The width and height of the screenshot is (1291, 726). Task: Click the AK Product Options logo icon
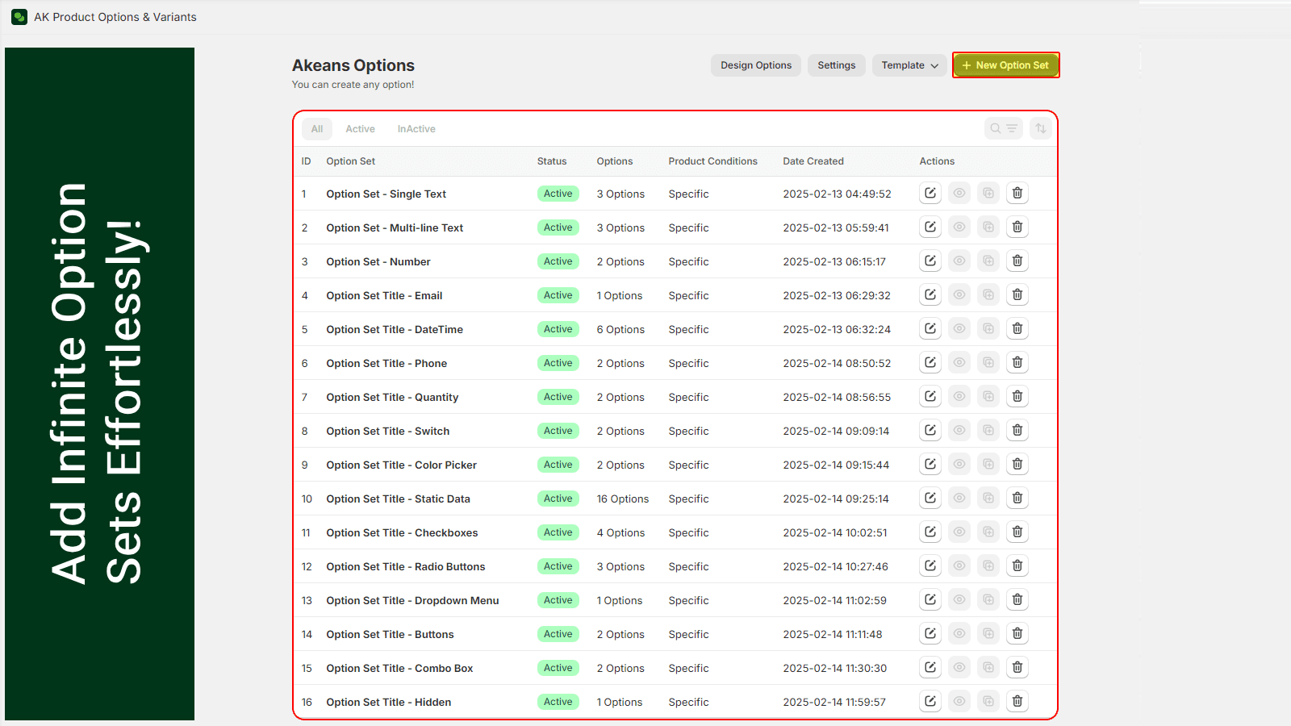coord(19,16)
